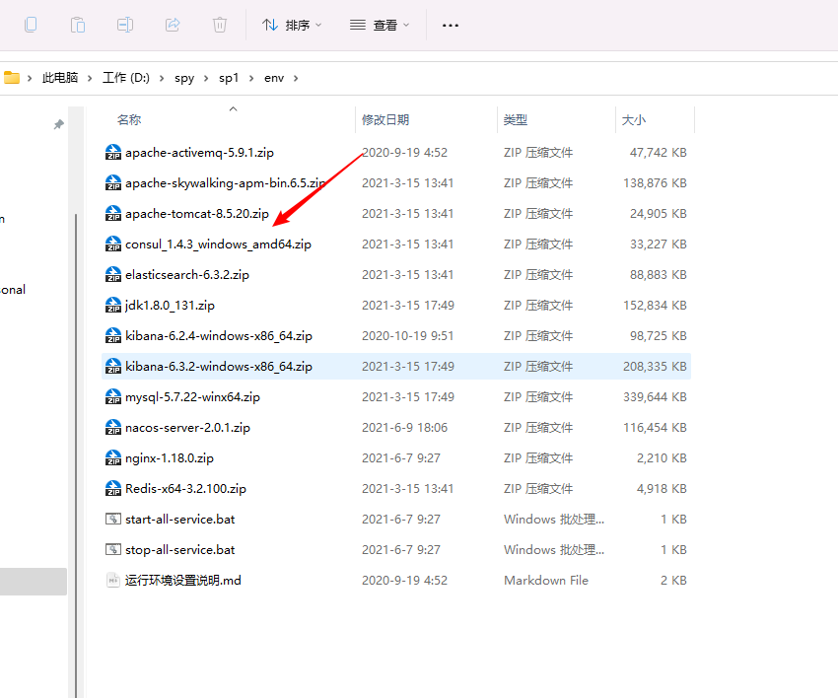Click date 2020-10-19 9:51
The width and height of the screenshot is (838, 698).
[x=408, y=336]
